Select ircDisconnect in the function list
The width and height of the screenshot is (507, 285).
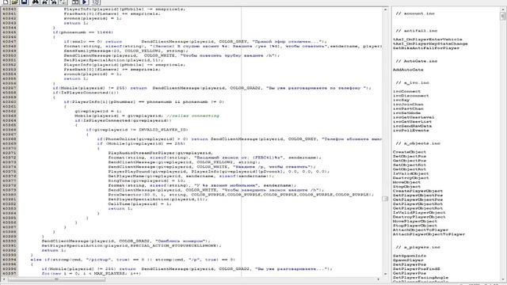point(410,96)
